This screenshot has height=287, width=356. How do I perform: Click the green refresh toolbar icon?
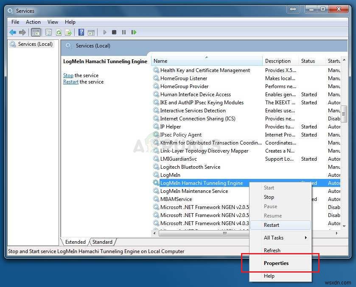coord(59,33)
